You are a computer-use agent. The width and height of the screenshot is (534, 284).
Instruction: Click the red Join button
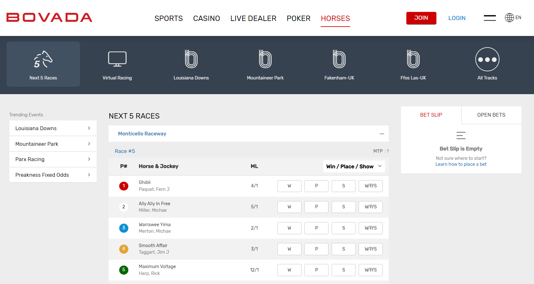click(x=421, y=18)
